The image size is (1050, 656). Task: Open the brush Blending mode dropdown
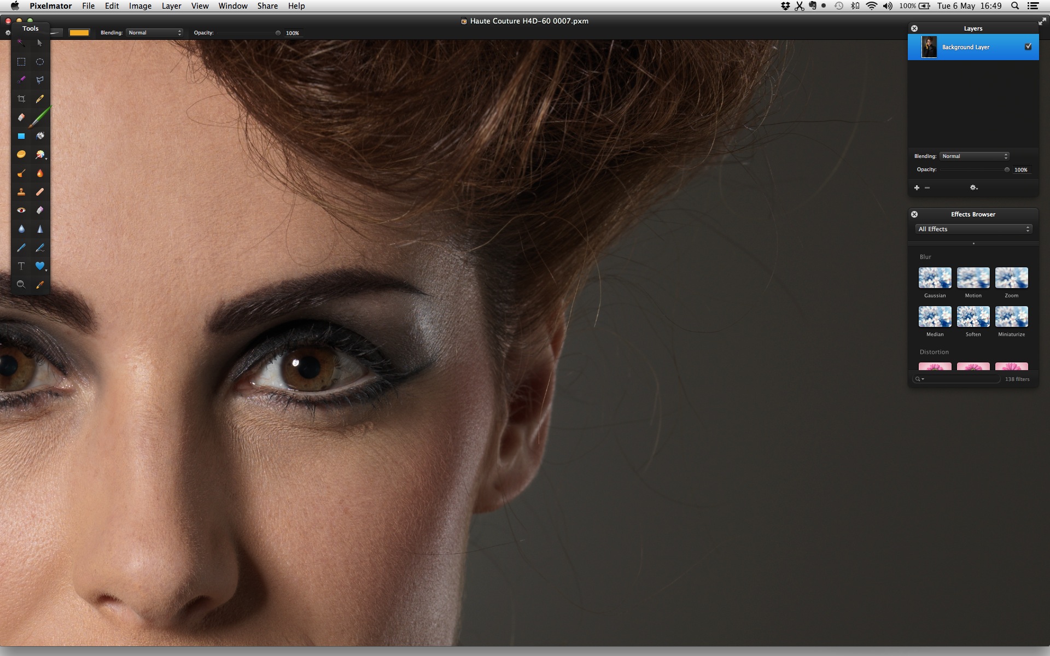(155, 33)
